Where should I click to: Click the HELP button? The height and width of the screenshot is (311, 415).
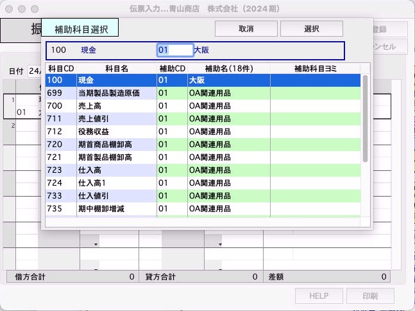[x=318, y=296]
